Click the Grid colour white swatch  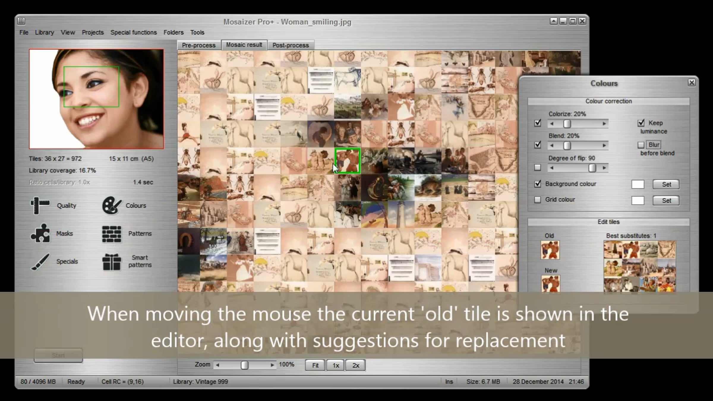coord(638,200)
